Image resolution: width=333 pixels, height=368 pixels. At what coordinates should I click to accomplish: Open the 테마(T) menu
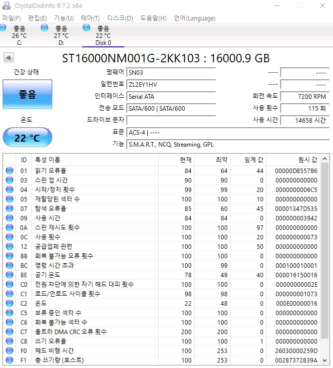tap(90, 18)
